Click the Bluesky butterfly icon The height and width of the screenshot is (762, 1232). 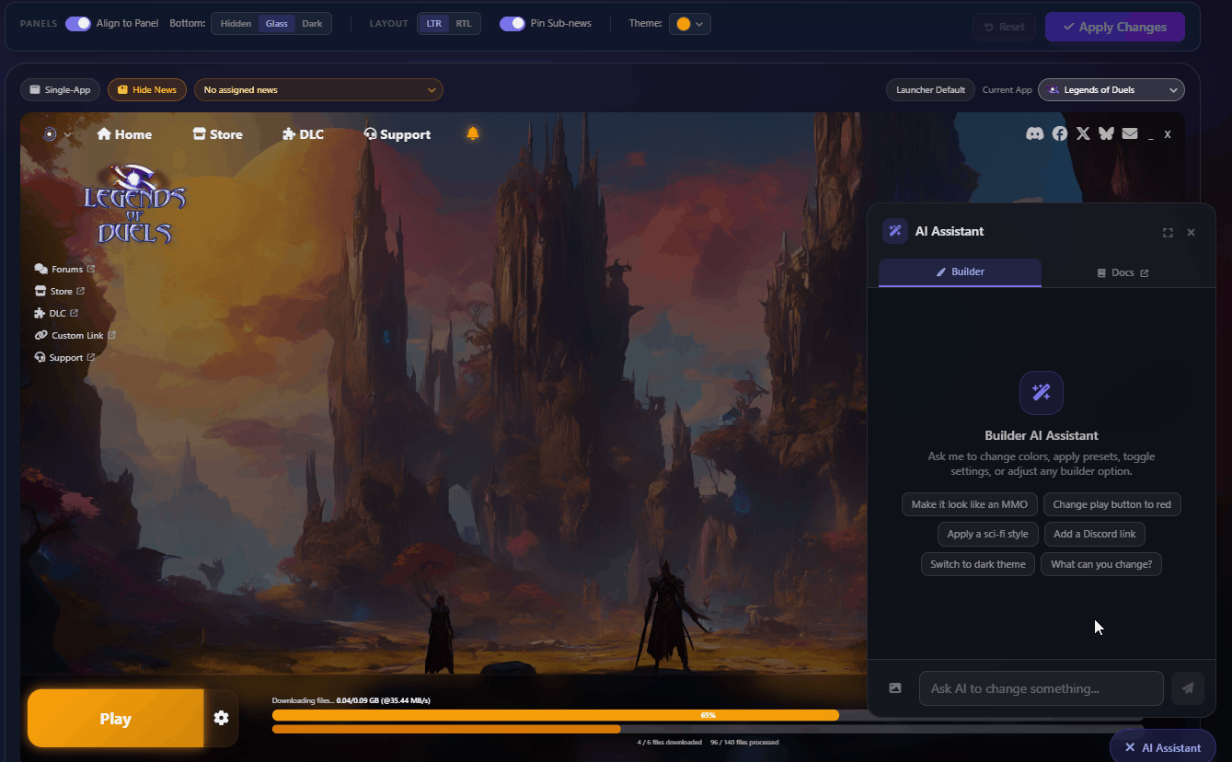(1106, 134)
